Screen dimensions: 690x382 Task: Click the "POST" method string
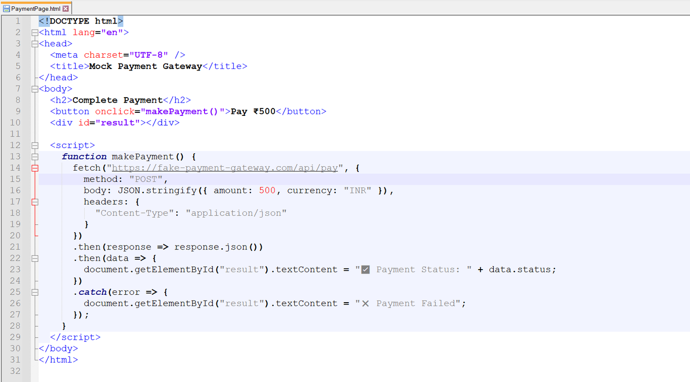coord(146,179)
